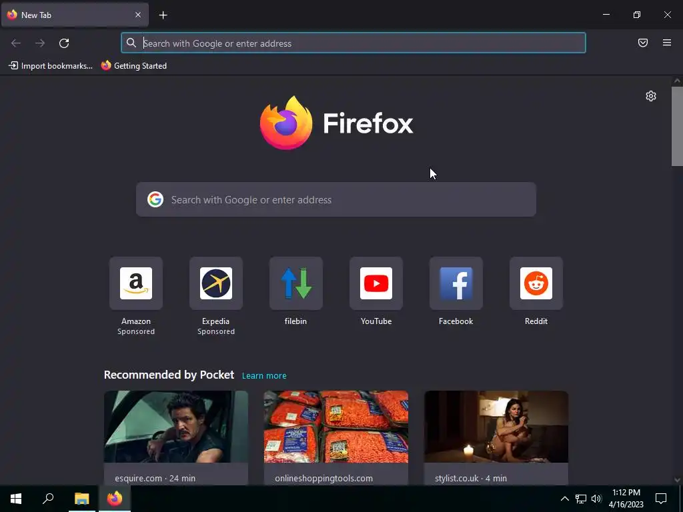Click Import bookmarks bookmark item

[51, 66]
